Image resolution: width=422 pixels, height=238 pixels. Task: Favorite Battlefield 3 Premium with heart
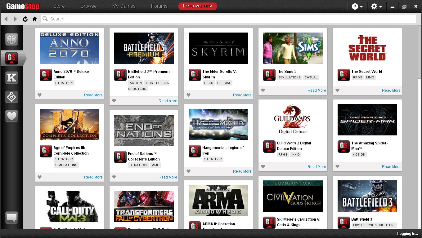(x=114, y=101)
